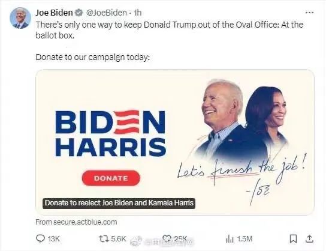Open the three-dot more options menu
This screenshot has height=251, width=326.
point(309,13)
